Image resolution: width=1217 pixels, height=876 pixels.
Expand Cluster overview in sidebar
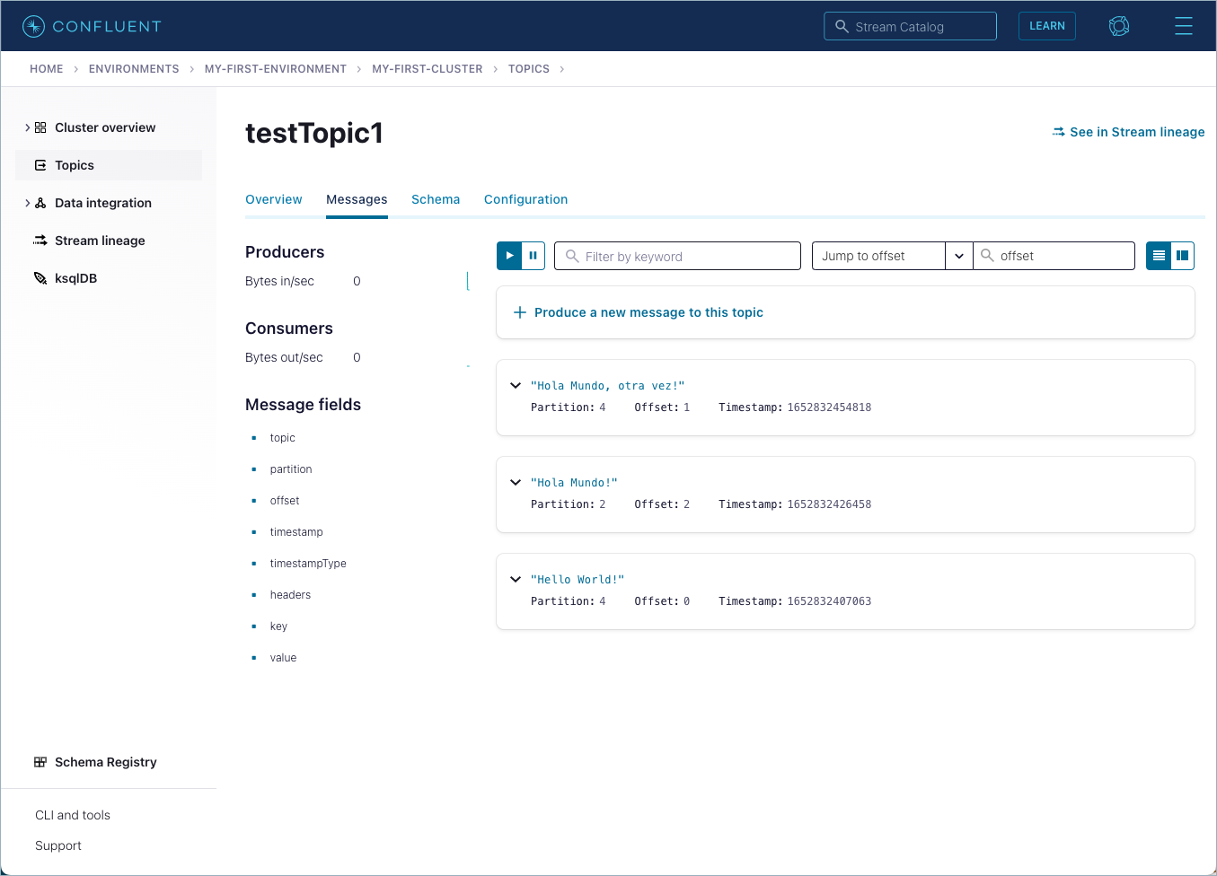28,127
